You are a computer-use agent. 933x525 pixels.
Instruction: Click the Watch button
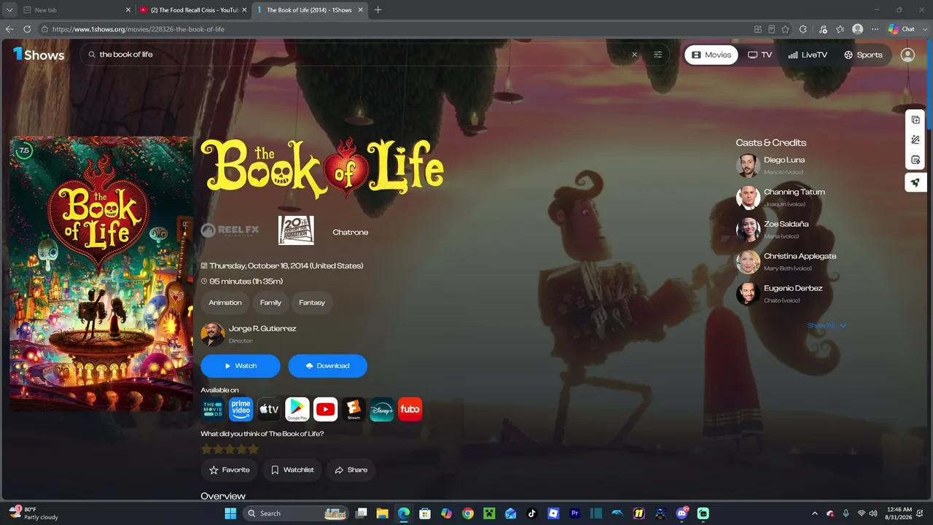click(x=241, y=366)
